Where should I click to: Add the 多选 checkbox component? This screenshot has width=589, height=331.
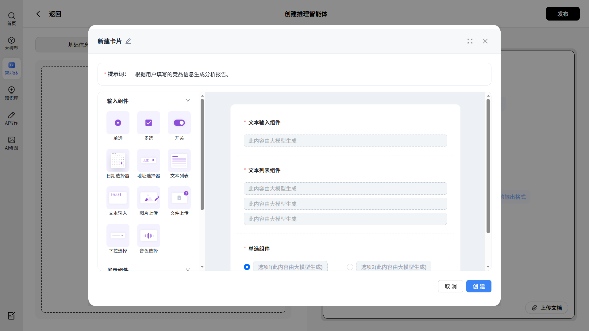[x=148, y=123]
